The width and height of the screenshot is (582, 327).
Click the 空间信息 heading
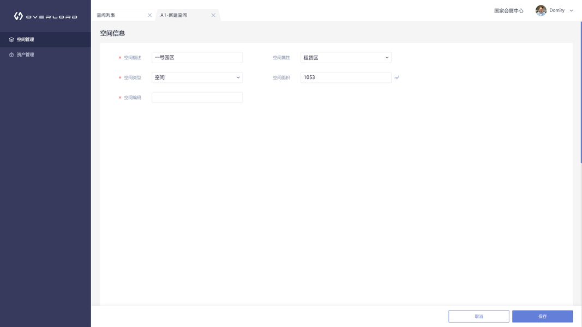click(x=112, y=33)
